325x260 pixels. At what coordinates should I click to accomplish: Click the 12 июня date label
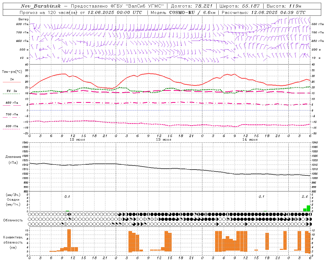[77, 140]
